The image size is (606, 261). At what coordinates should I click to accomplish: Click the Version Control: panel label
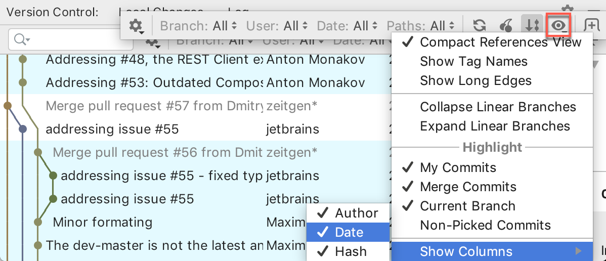coord(52,12)
